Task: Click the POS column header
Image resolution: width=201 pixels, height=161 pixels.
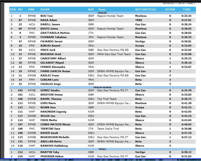Action: click(x=13, y=10)
